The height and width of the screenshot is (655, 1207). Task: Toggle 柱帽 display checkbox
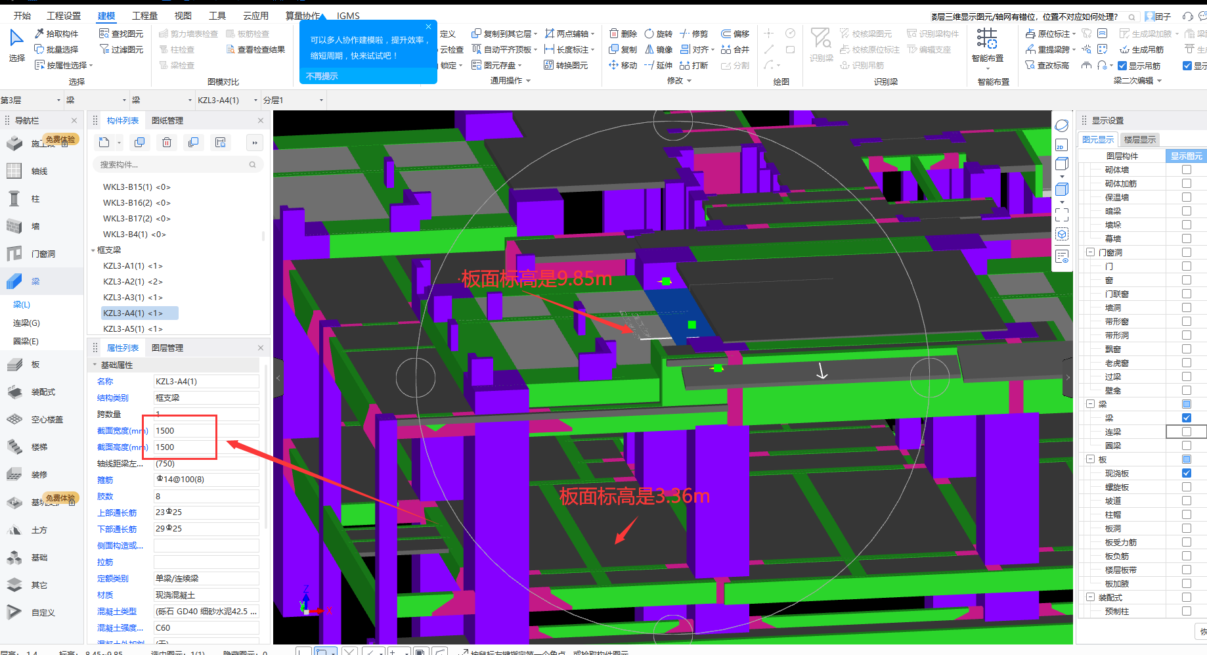[x=1187, y=514]
